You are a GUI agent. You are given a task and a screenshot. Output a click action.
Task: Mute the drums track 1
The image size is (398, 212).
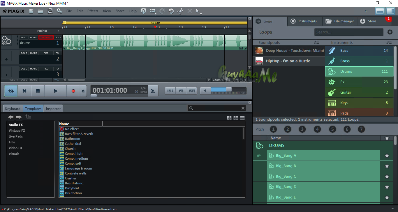click(34, 38)
